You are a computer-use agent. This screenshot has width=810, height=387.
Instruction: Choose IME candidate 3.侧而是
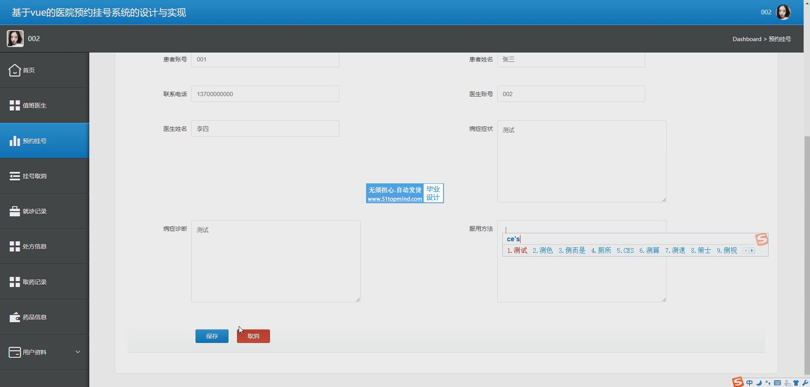[x=572, y=251]
